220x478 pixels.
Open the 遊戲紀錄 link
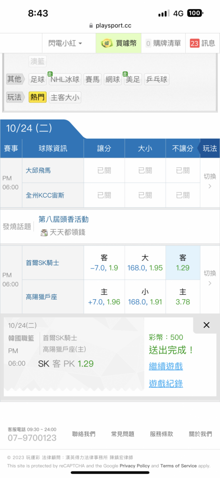point(166,383)
